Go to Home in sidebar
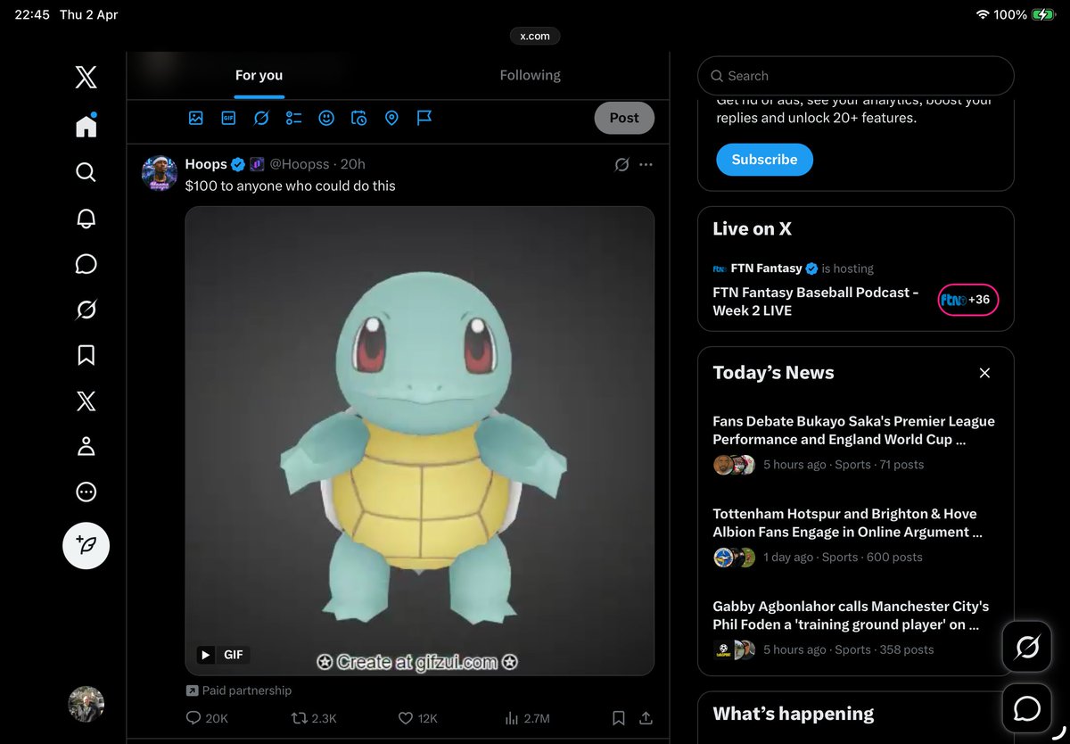Image resolution: width=1070 pixels, height=744 pixels. coord(86,126)
